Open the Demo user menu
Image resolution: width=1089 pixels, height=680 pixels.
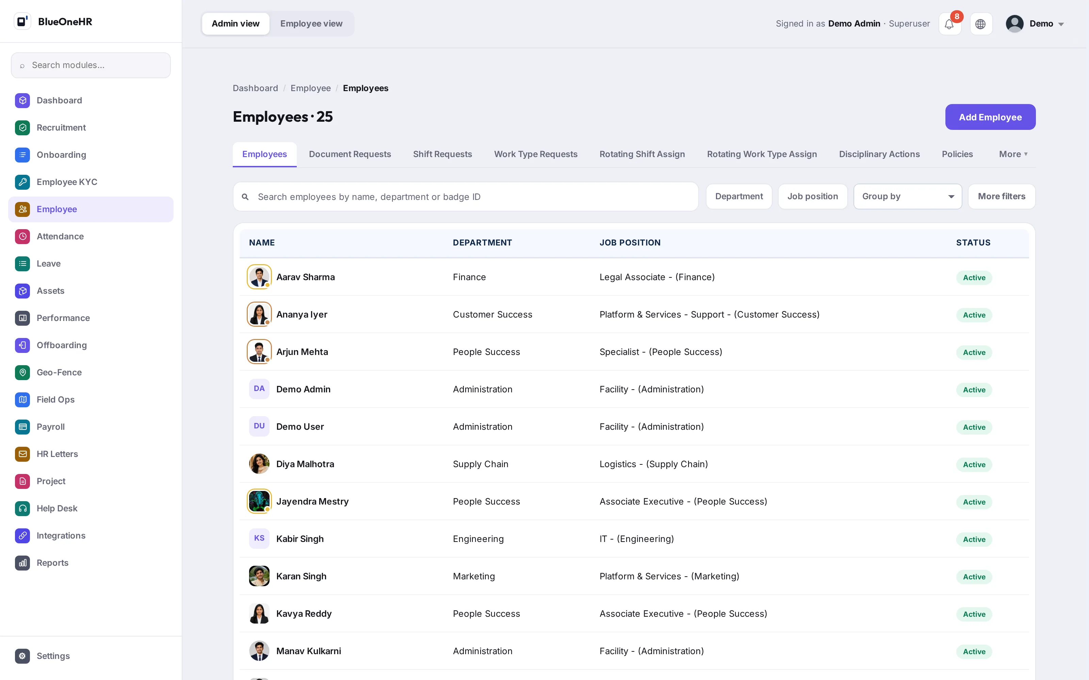click(x=1035, y=24)
